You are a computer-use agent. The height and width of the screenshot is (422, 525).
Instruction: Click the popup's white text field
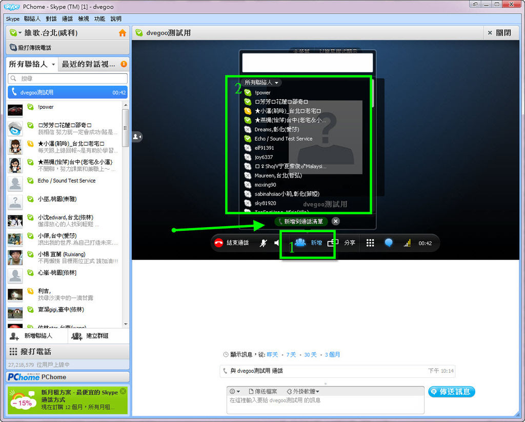click(x=308, y=63)
